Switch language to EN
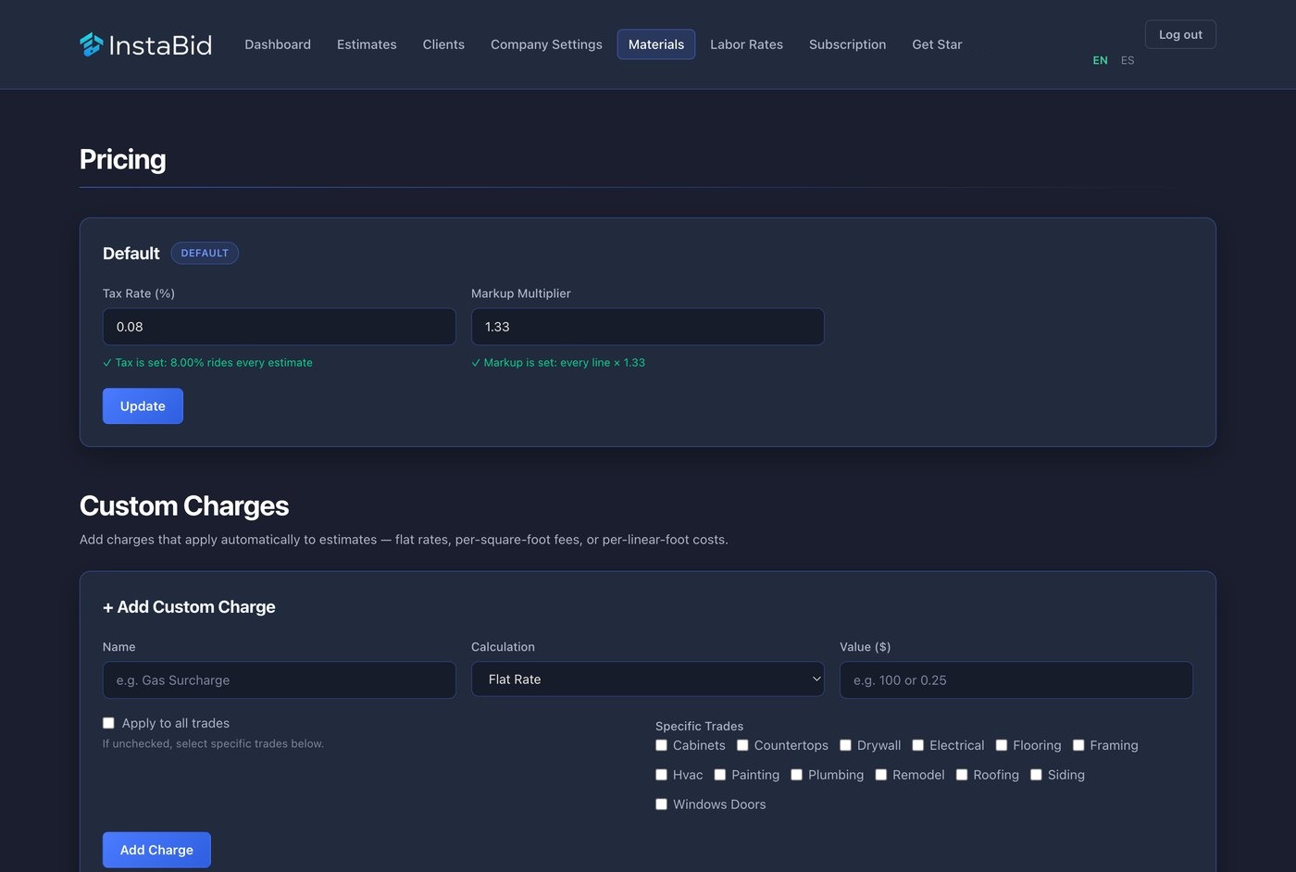The width and height of the screenshot is (1296, 872). pos(1100,60)
